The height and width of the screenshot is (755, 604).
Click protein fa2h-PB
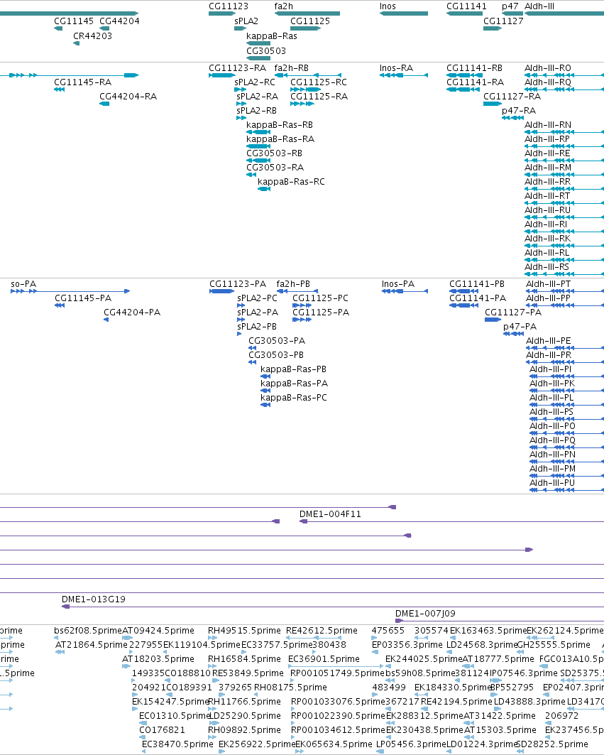[x=293, y=284]
